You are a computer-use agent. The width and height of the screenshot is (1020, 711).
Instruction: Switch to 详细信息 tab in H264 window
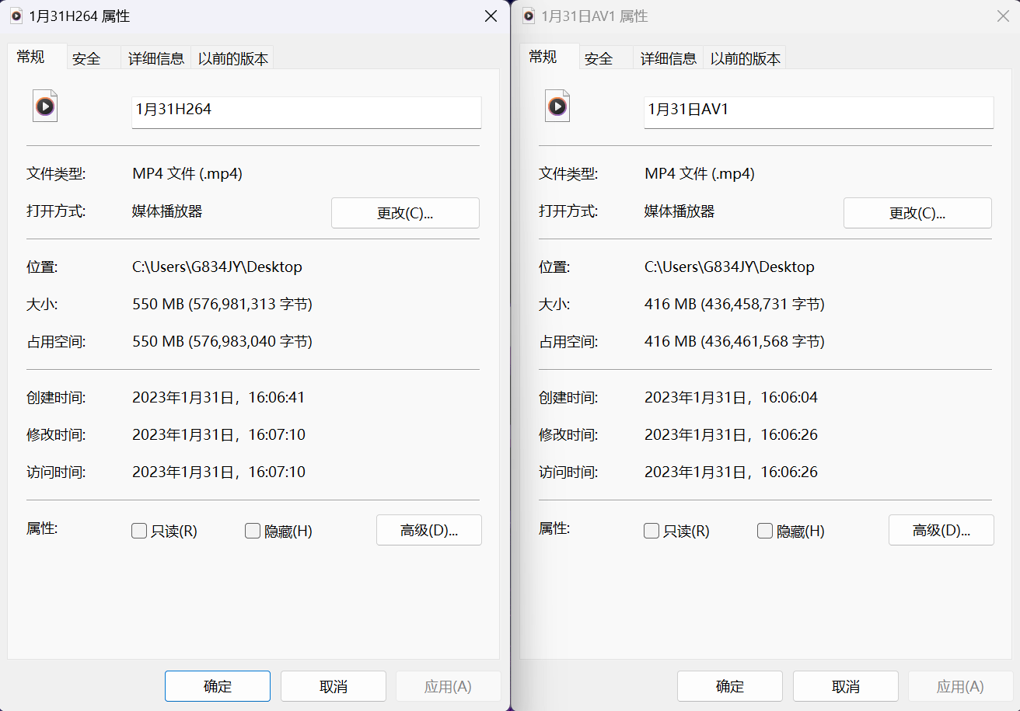pyautogui.click(x=156, y=58)
